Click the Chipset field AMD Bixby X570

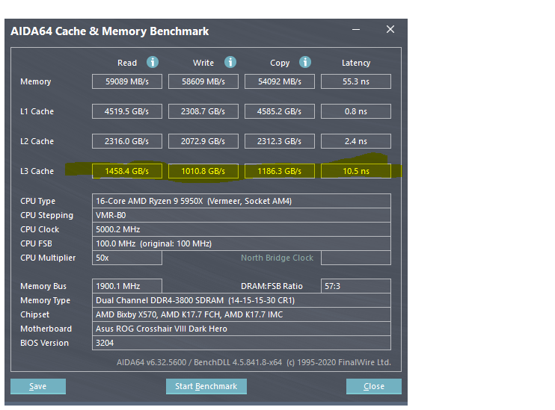(x=242, y=314)
